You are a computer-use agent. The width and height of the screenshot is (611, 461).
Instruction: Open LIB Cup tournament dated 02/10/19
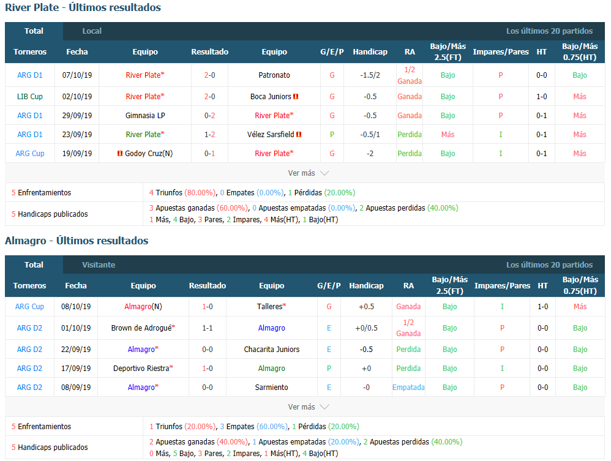(x=30, y=97)
